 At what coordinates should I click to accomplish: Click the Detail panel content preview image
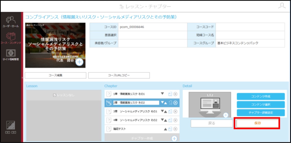pyautogui.click(x=210, y=105)
